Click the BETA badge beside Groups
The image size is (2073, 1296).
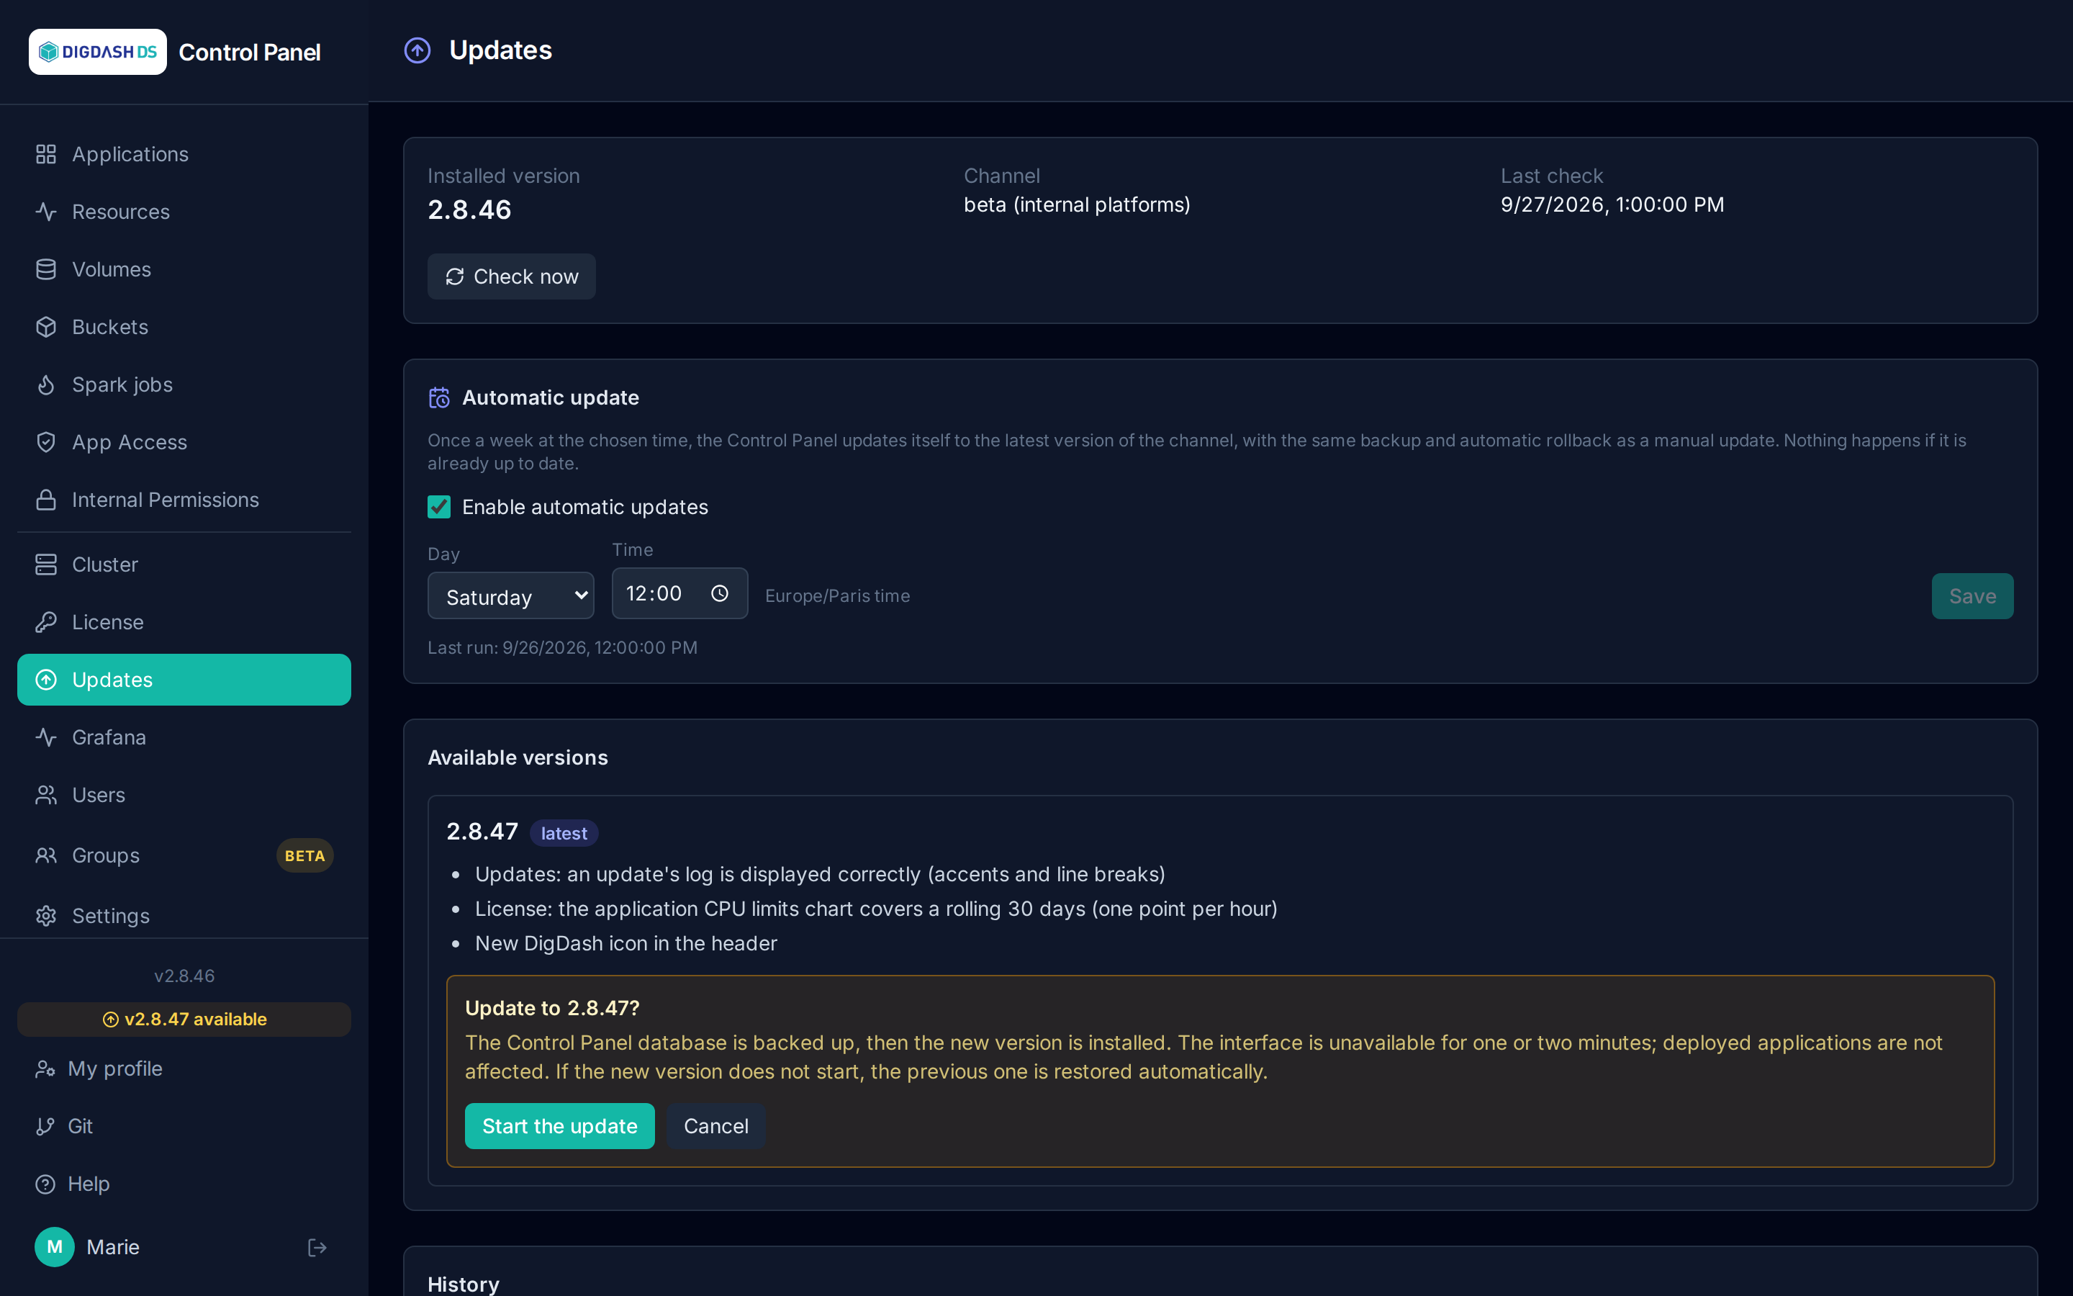click(x=304, y=855)
